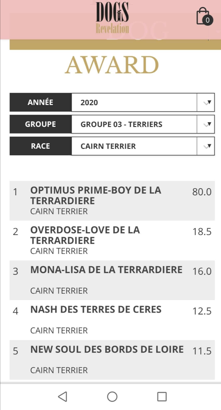The width and height of the screenshot is (221, 410).
Task: Open the 2020 year selector
Action: click(143, 102)
